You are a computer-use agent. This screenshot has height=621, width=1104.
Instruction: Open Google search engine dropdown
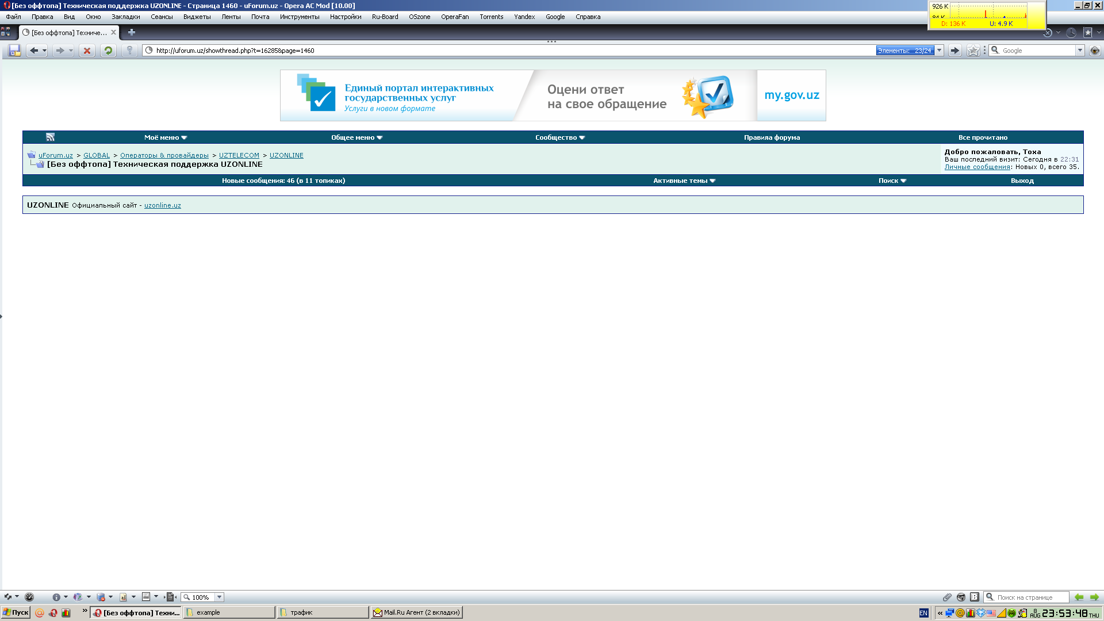pyautogui.click(x=1080, y=51)
